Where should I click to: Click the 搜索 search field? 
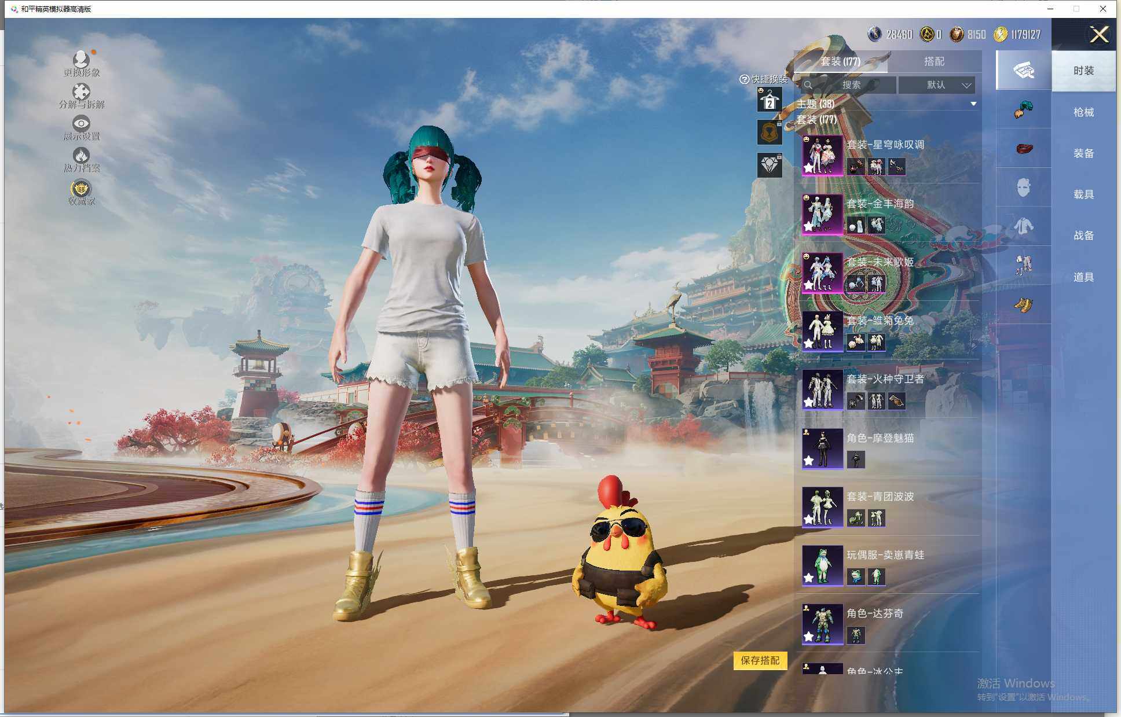click(850, 85)
